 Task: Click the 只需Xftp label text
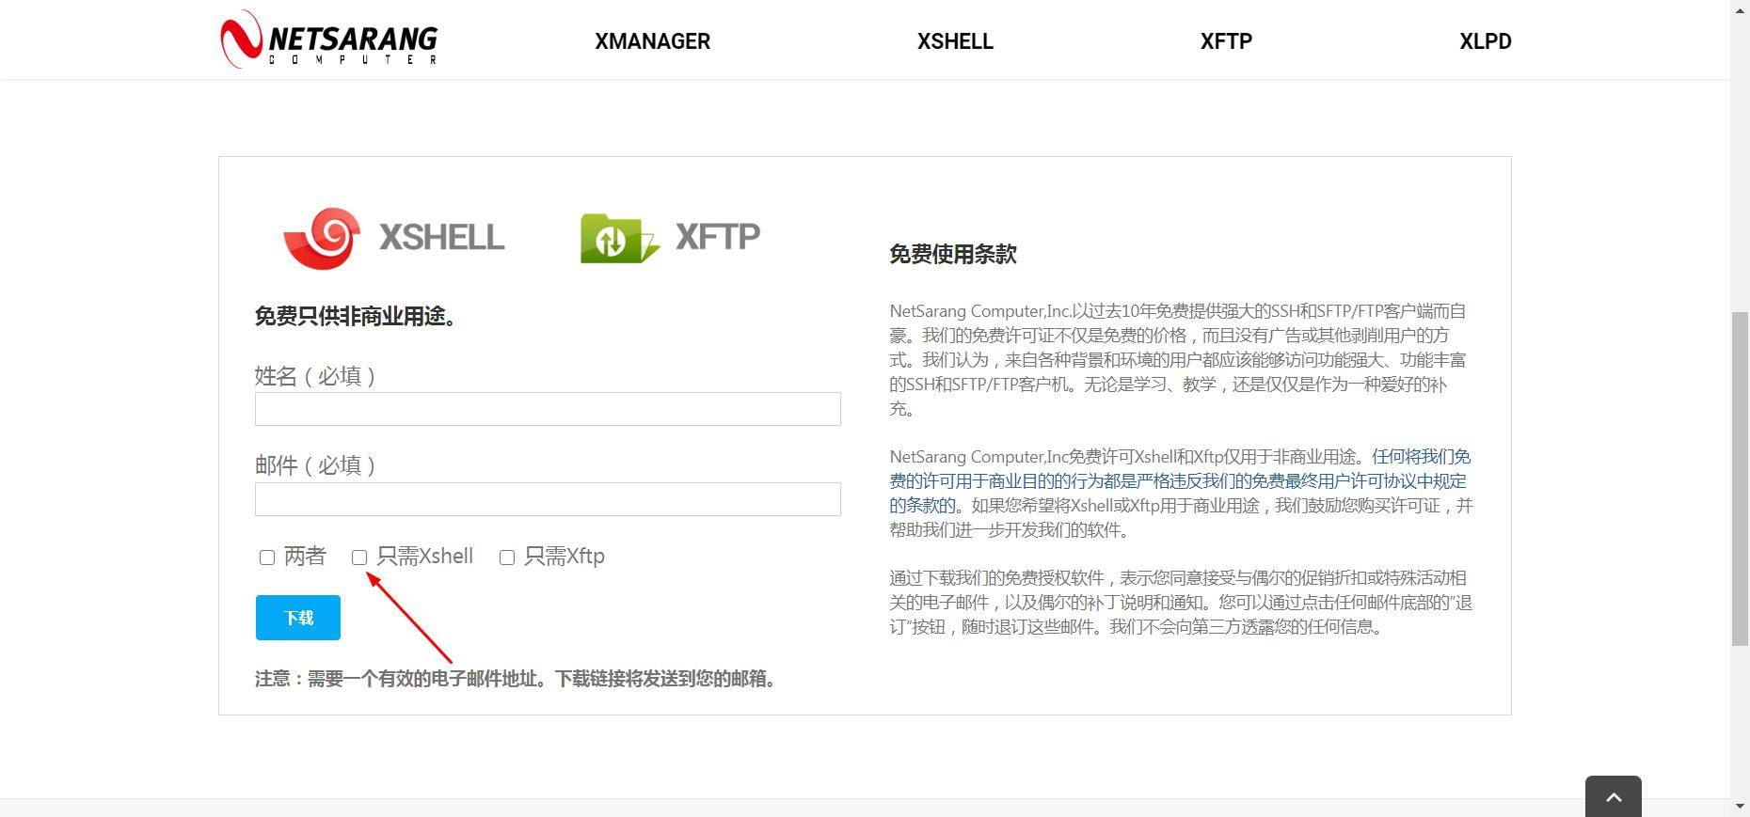[x=564, y=557]
